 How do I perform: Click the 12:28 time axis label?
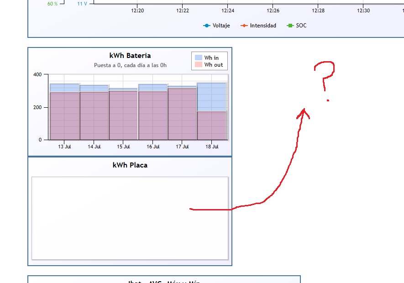[318, 10]
